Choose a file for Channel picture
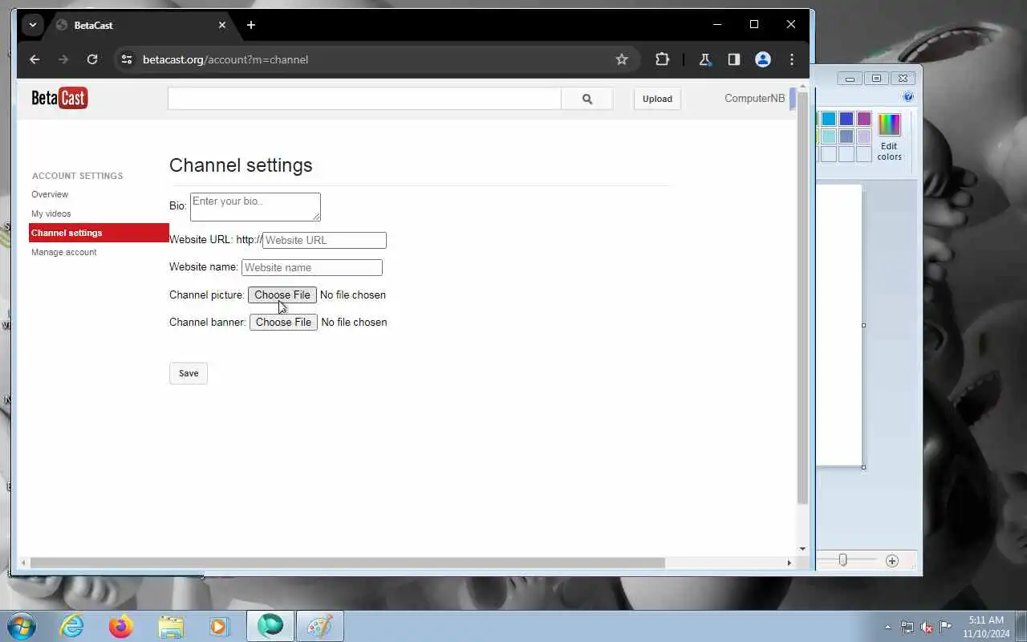1027x642 pixels. pos(282,295)
